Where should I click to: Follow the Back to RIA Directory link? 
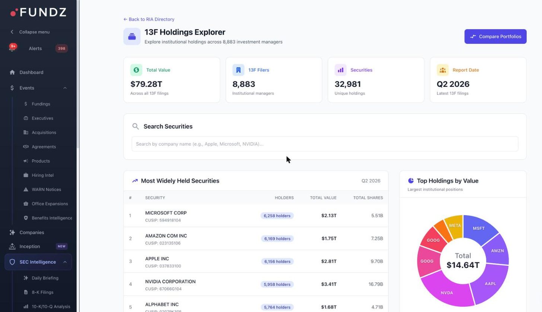(149, 19)
